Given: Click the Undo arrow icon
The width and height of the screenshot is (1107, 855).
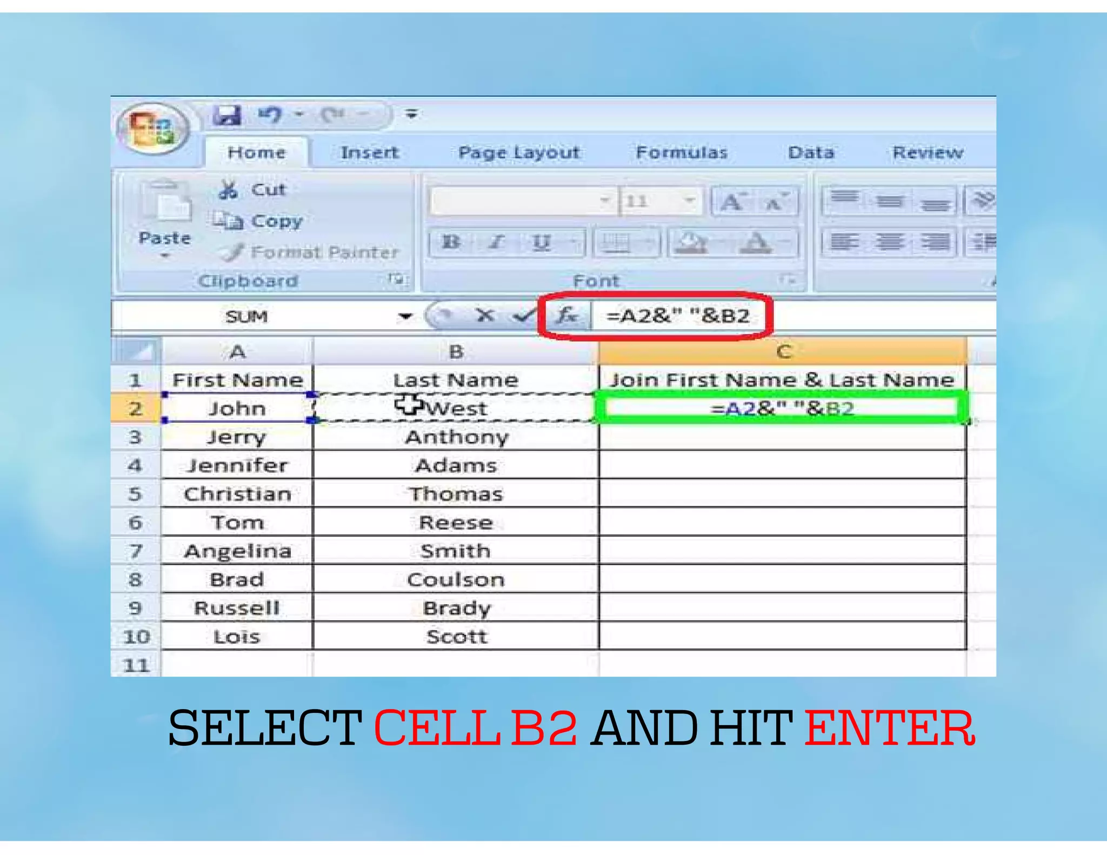Looking at the screenshot, I should 270,115.
